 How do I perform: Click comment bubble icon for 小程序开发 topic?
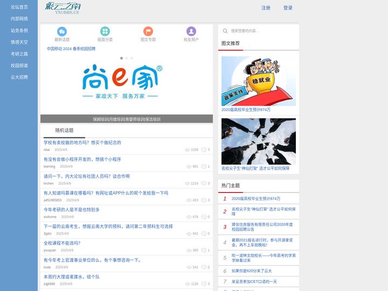pos(204,167)
